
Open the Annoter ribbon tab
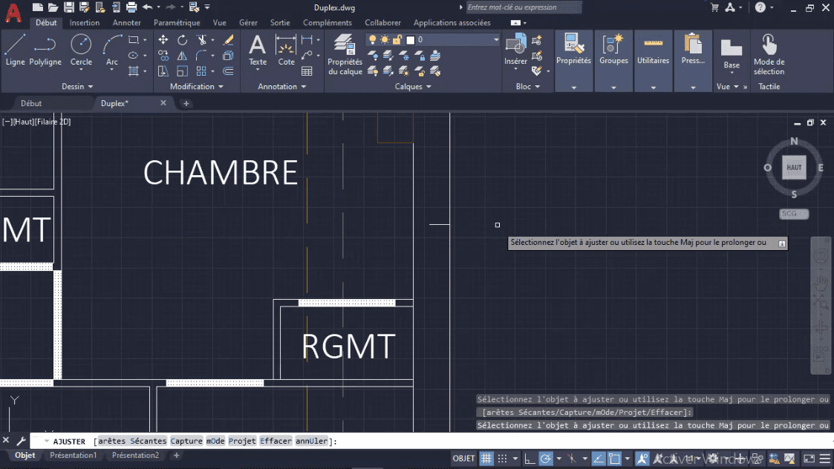[x=126, y=23]
